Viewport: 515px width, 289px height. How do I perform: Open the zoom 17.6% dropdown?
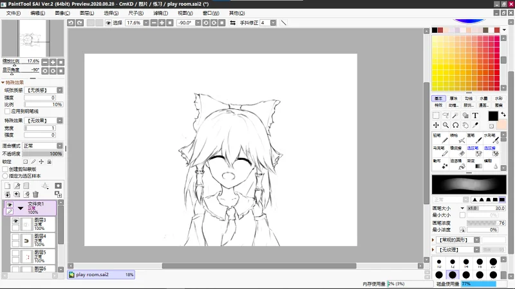point(146,22)
